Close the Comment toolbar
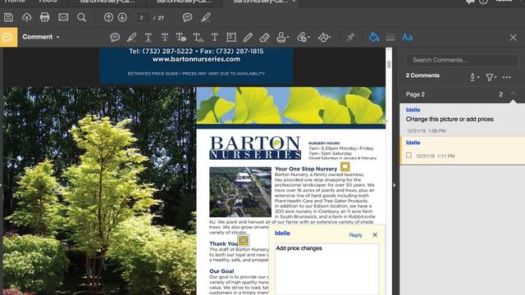Screen dimensions: 525x295 pyautogui.click(x=513, y=38)
